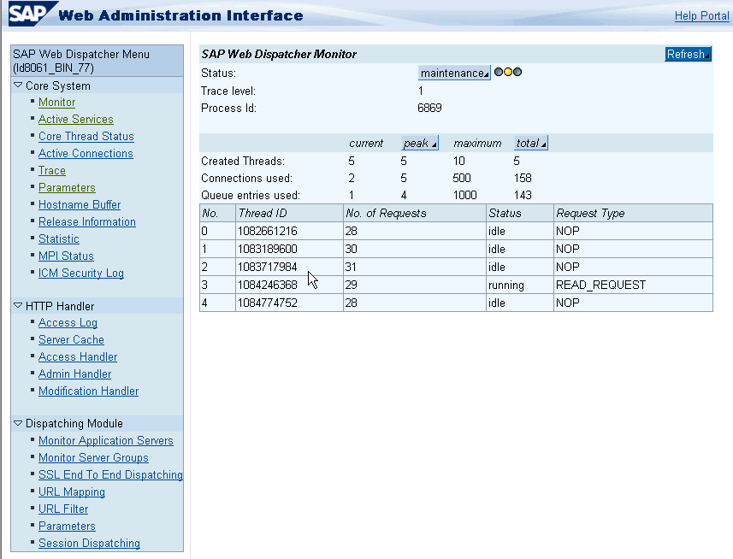View the Server Cache page

click(x=71, y=340)
